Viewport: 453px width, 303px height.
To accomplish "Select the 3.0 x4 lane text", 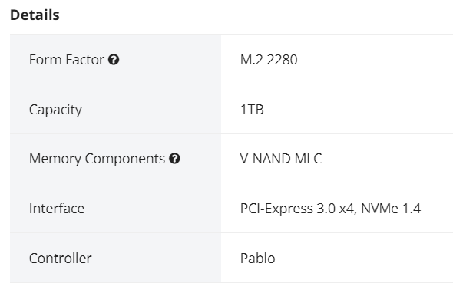I will pos(336,209).
